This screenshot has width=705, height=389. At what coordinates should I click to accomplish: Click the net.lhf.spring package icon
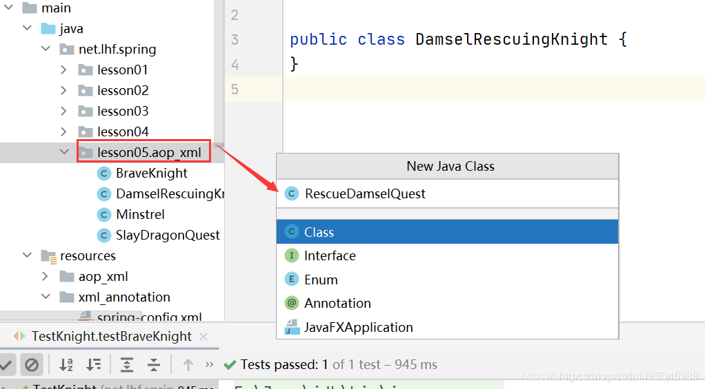click(66, 49)
